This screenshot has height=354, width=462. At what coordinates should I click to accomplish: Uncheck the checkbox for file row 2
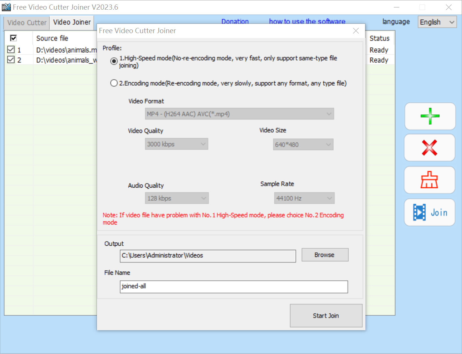click(x=11, y=60)
